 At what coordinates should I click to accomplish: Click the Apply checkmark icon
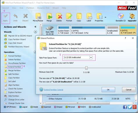[x=6, y=16]
